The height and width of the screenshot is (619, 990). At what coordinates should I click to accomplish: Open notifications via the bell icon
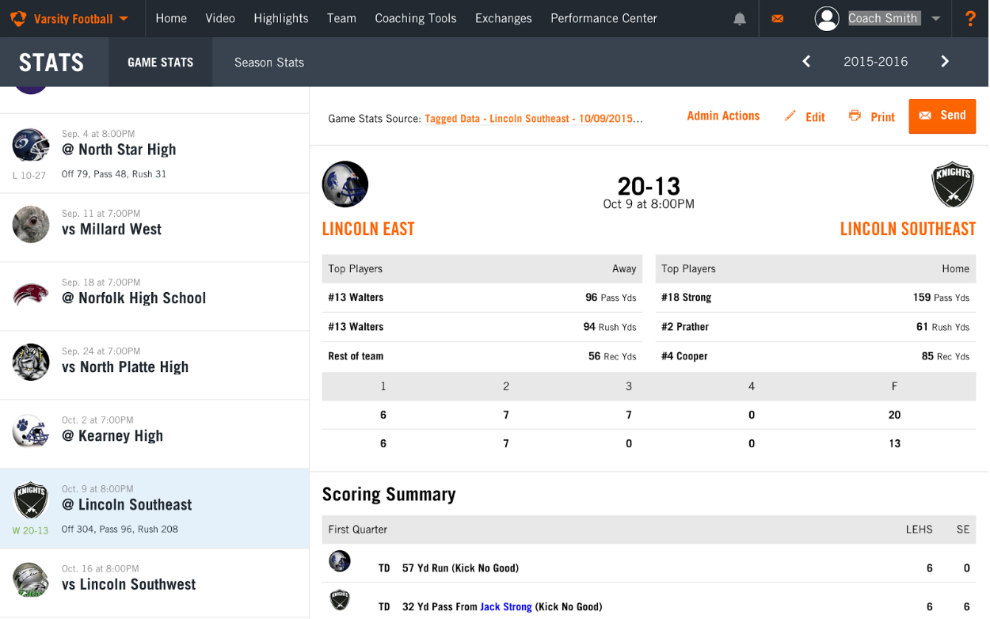coord(740,18)
